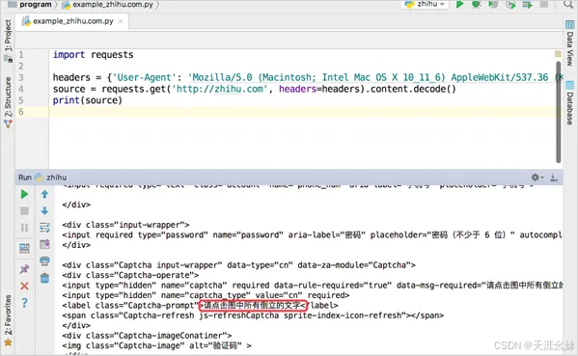Click the restore layout icon in Run panel
Image resolution: width=578 pixels, height=356 pixels.
pos(24,248)
